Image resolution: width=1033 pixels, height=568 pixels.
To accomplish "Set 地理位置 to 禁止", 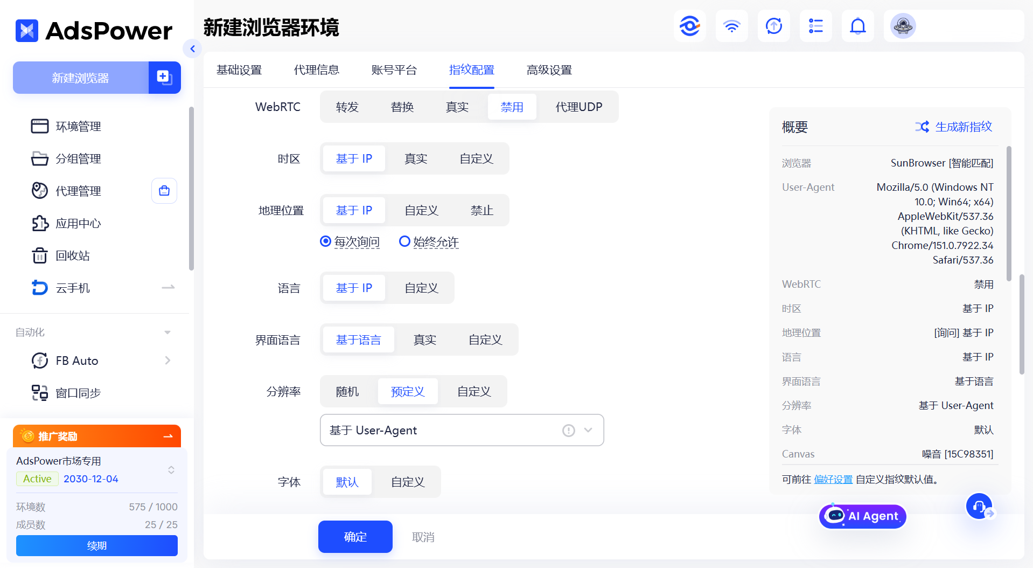I will 482,210.
